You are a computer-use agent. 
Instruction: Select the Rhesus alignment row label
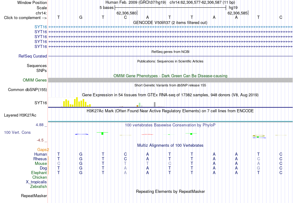pos(40,159)
